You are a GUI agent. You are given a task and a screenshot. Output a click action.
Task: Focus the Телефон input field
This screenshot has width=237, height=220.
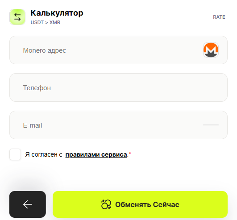(119, 87)
